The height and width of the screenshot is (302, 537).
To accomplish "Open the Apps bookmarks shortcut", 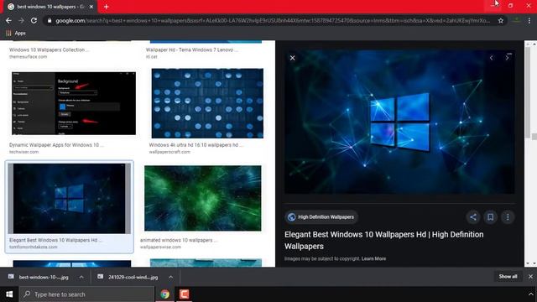I will (16, 34).
